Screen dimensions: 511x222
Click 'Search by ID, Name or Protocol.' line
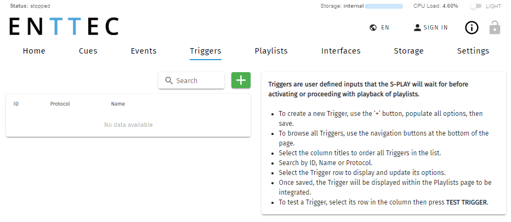click(x=326, y=162)
